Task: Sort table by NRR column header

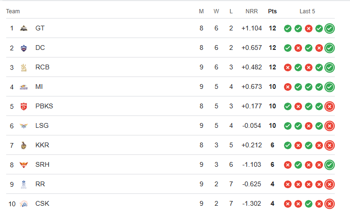Action: pos(252,11)
